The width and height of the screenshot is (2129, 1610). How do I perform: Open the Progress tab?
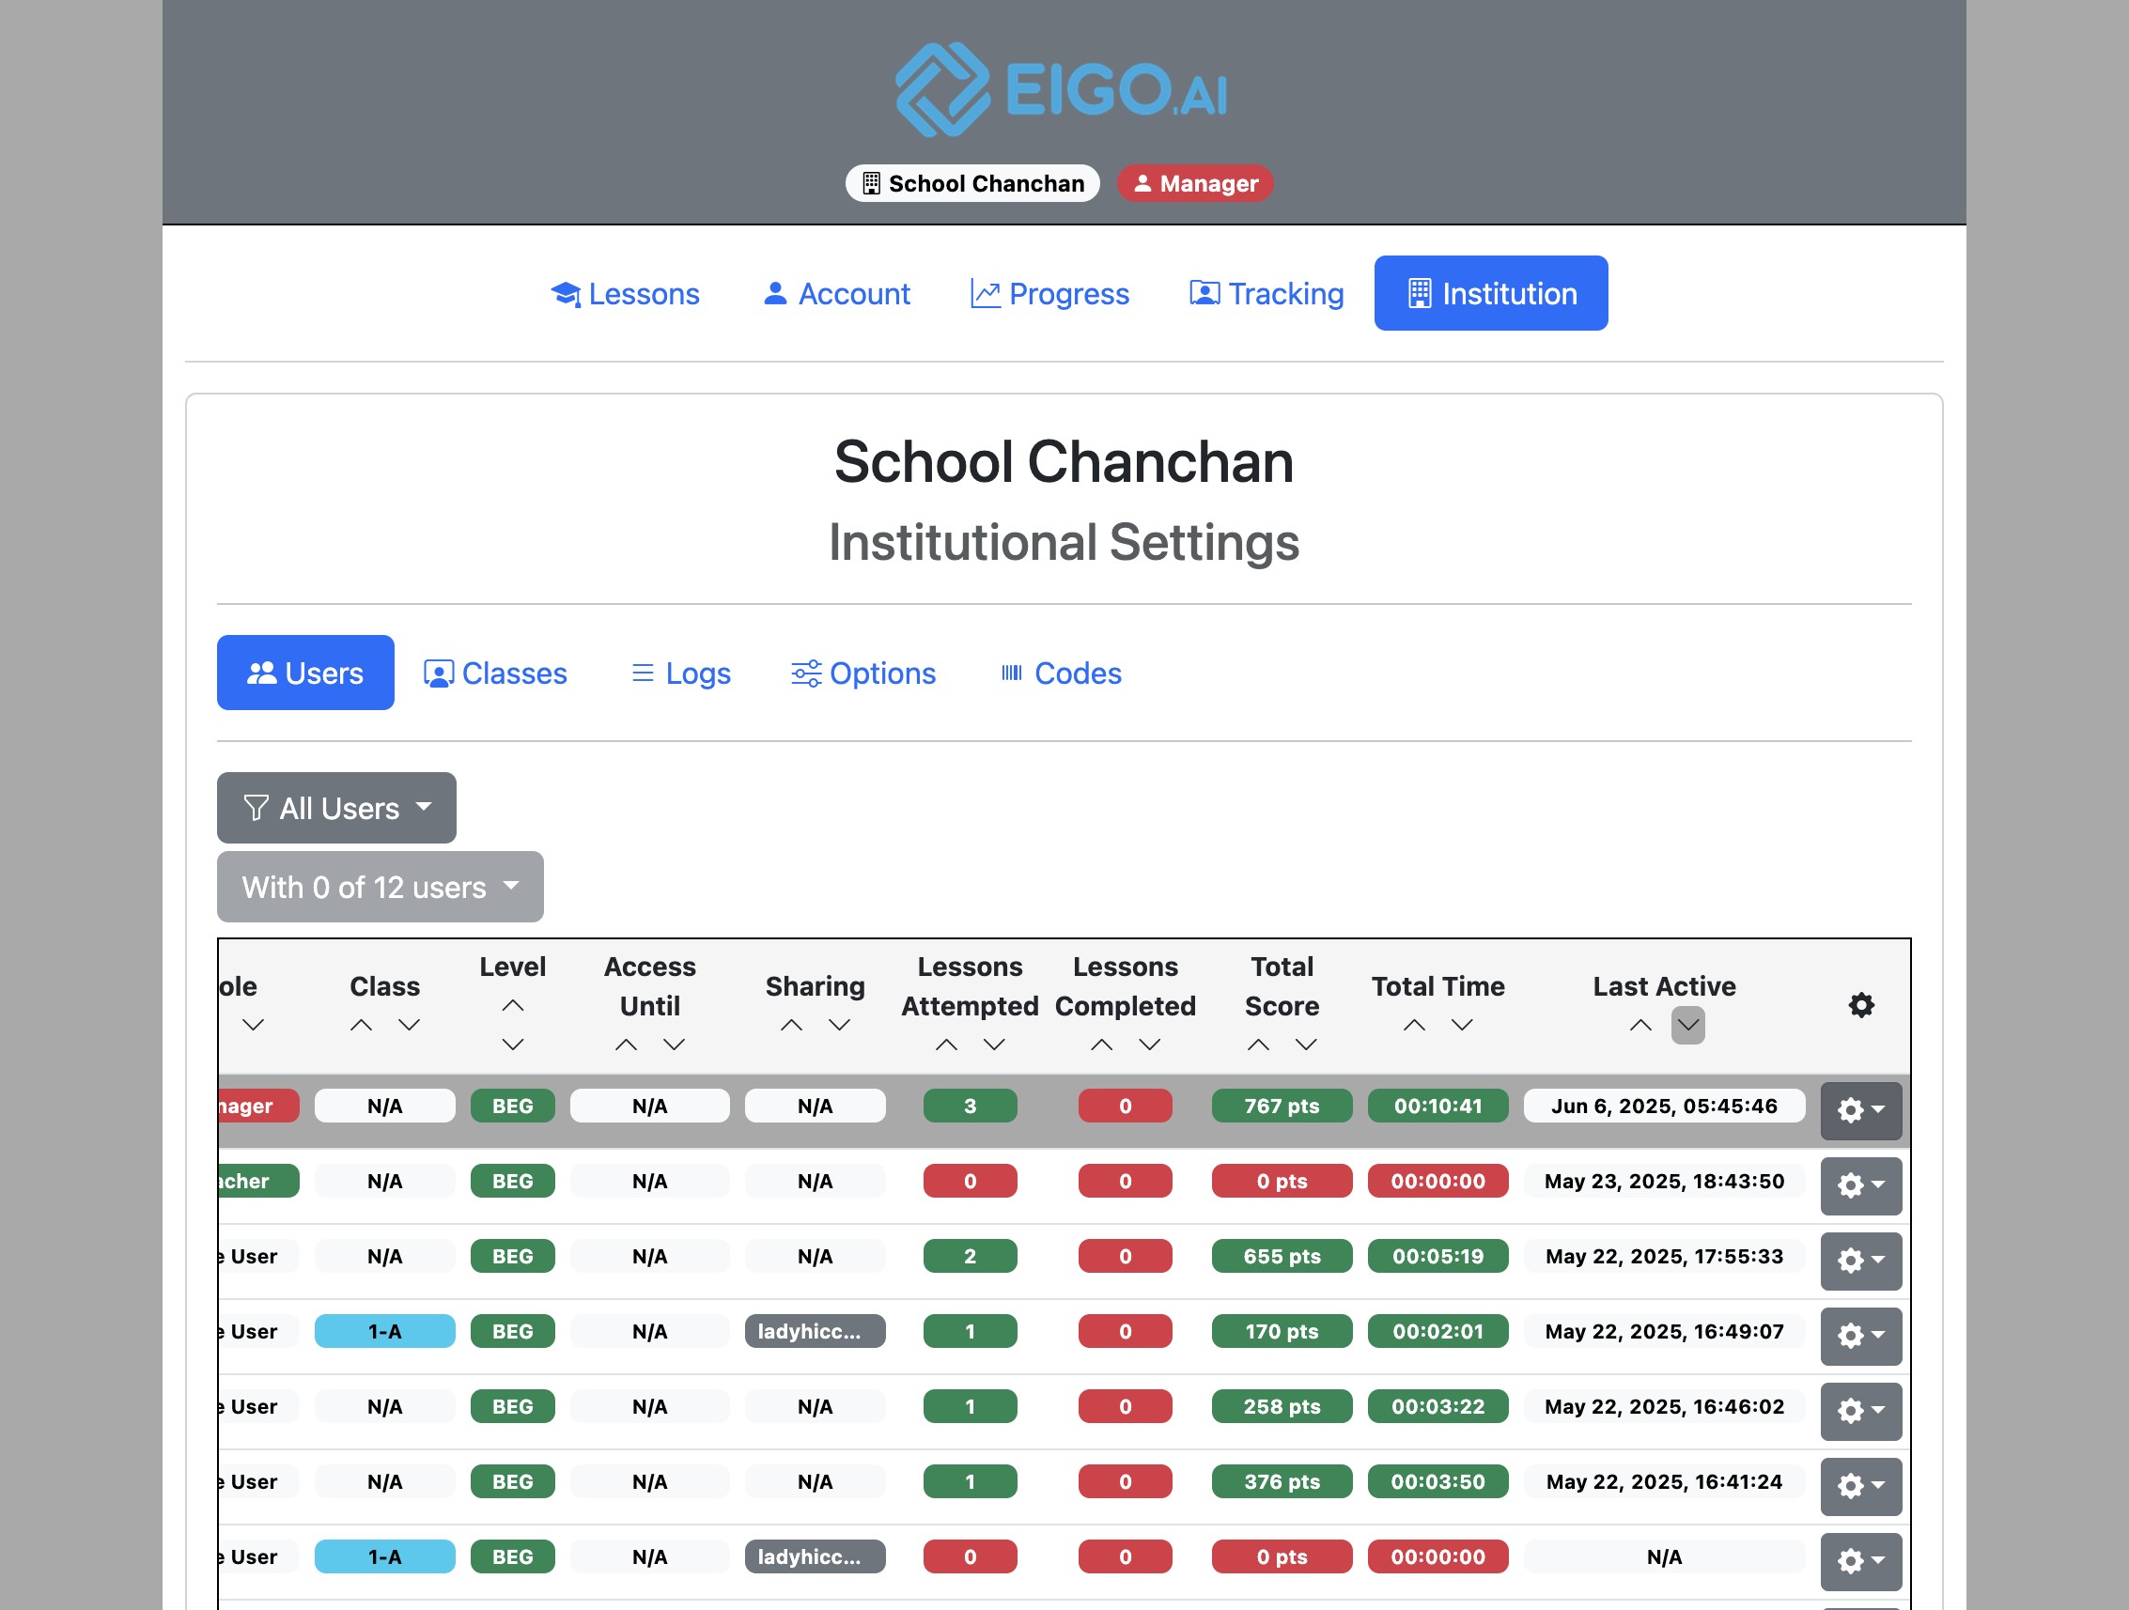tap(1049, 293)
